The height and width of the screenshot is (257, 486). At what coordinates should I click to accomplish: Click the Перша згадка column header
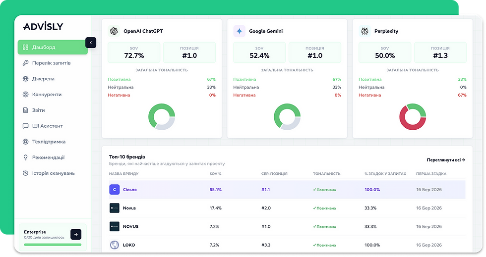pos(431,174)
